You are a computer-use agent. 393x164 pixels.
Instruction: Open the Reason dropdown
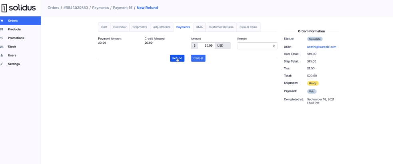coord(257,46)
